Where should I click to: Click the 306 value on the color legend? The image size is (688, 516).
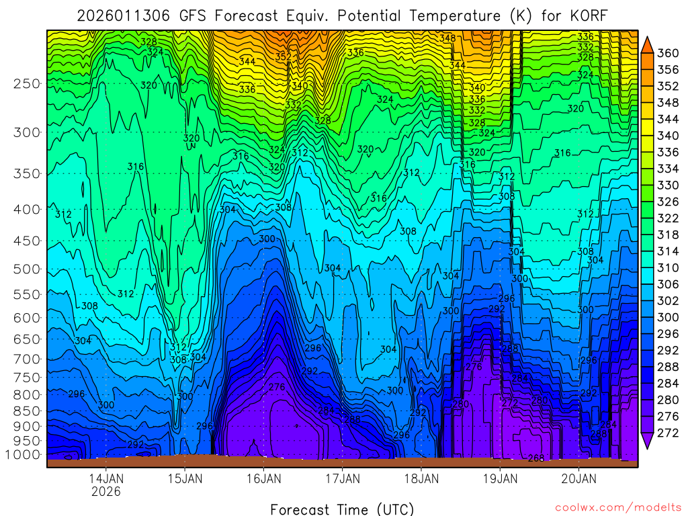pyautogui.click(x=668, y=285)
